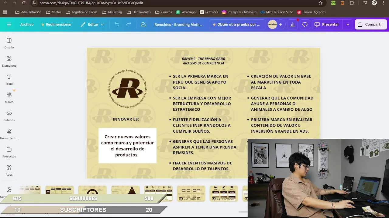Open Shalom Agencias bookmark
The image size is (389, 218).
click(x=311, y=12)
